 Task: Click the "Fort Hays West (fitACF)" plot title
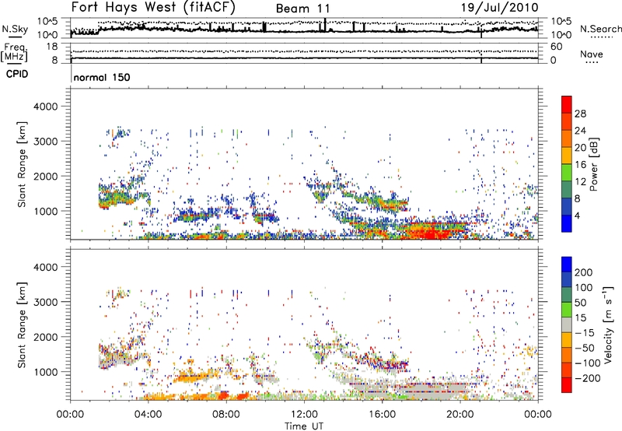click(x=153, y=7)
